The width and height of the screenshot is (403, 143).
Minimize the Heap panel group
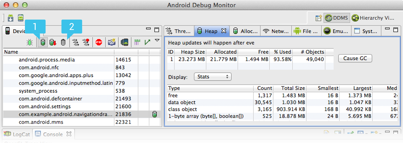point(387,29)
